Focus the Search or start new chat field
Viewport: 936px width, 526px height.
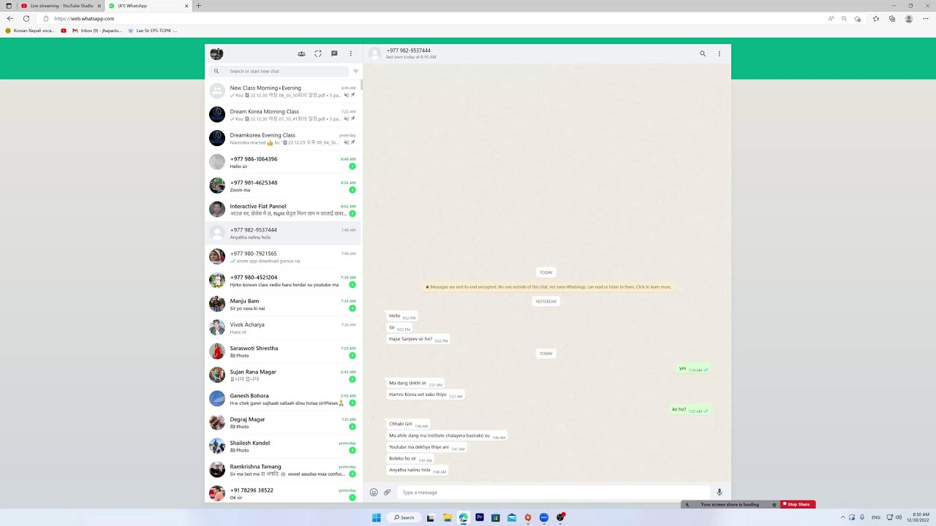pyautogui.click(x=279, y=71)
